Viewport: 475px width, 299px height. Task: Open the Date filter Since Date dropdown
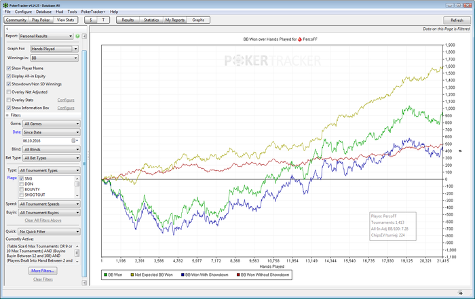51,132
